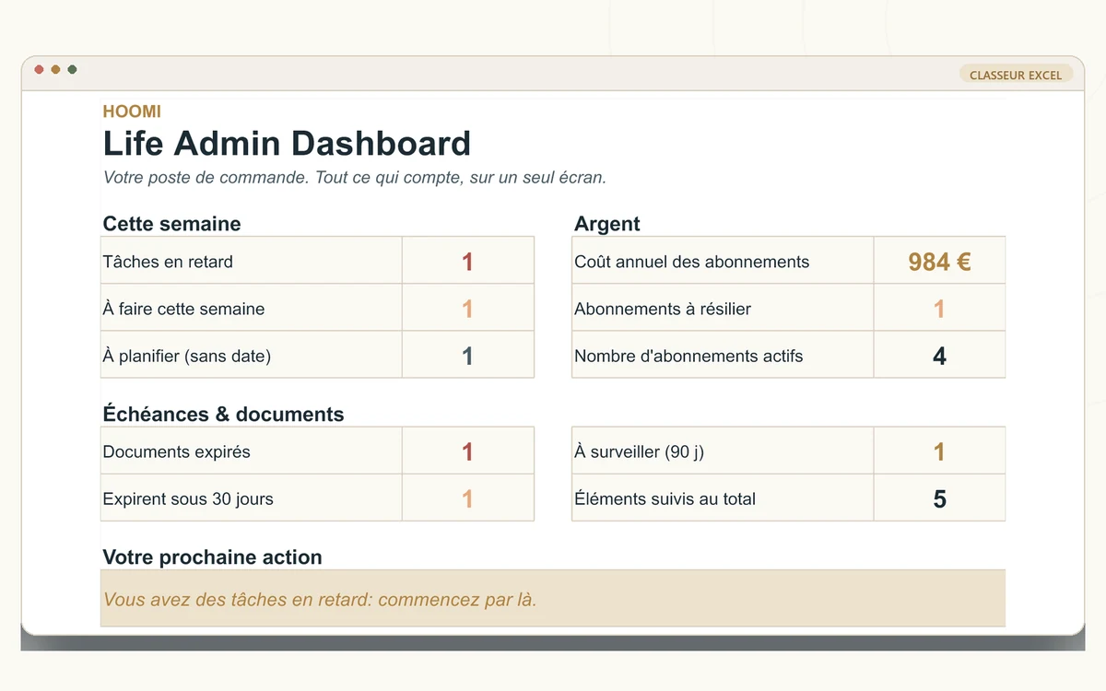This screenshot has width=1106, height=691.
Task: Select the total tracked items value '5'
Action: [939, 498]
